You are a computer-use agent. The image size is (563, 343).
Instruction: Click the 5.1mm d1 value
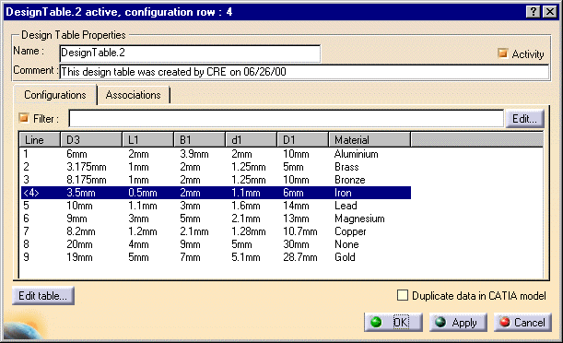tap(246, 257)
